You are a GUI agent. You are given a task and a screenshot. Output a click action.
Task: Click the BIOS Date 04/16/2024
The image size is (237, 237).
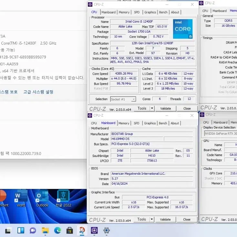point(152,184)
